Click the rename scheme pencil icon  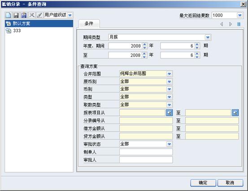(39, 15)
